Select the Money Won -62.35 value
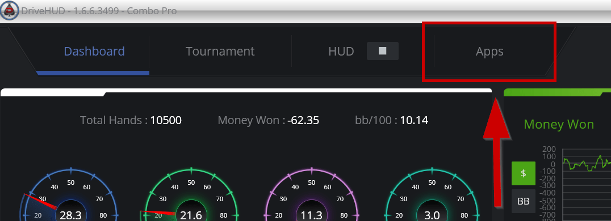Image resolution: width=611 pixels, height=221 pixels. 303,120
